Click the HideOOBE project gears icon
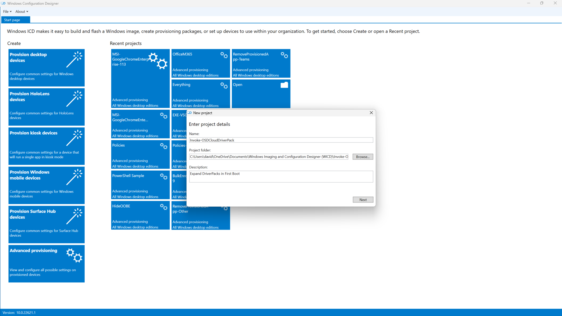The height and width of the screenshot is (316, 562). click(164, 207)
